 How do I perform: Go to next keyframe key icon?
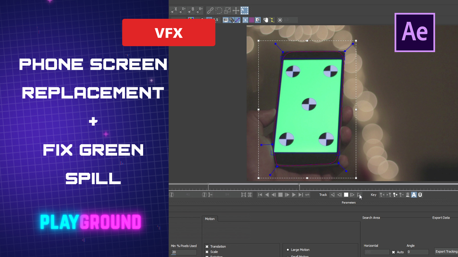pos(389,195)
